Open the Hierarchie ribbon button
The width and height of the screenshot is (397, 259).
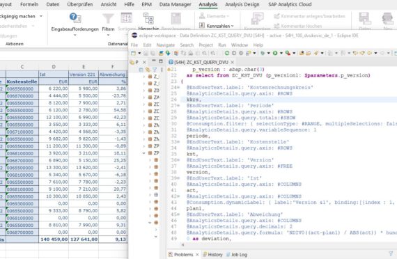point(148,22)
